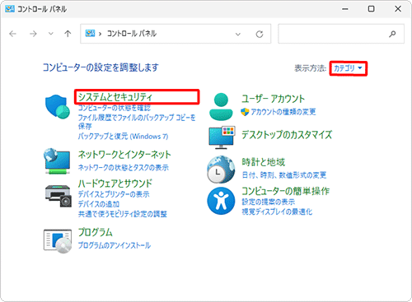Open コンピューターの簡単操作 category link
Screen dimensions: 412x302
pyautogui.click(x=285, y=191)
